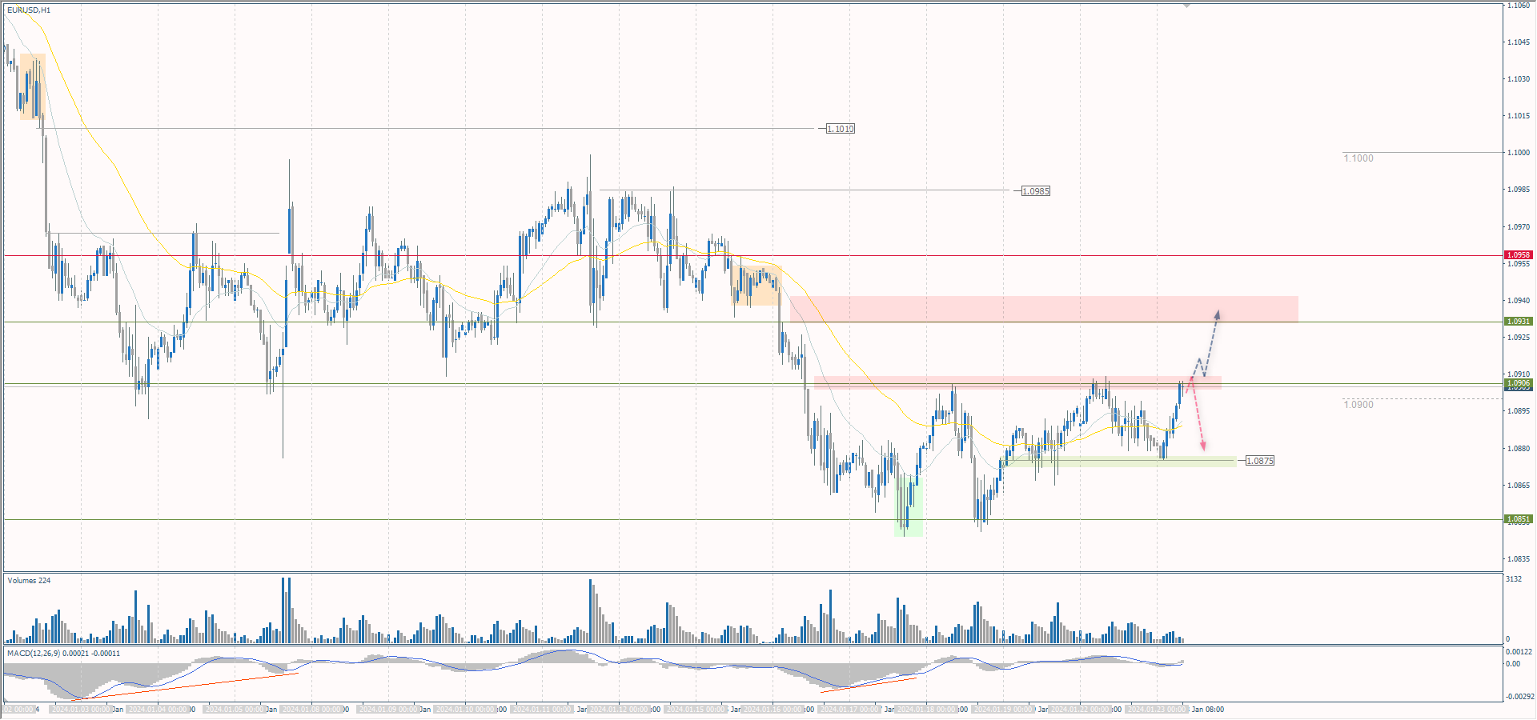Click the 2024.01.11 00:00 date marker
This screenshot has width=1537, height=720.
[x=542, y=710]
